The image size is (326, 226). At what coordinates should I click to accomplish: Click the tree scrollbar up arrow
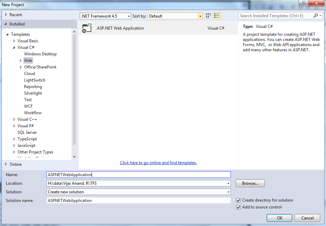tap(74, 31)
